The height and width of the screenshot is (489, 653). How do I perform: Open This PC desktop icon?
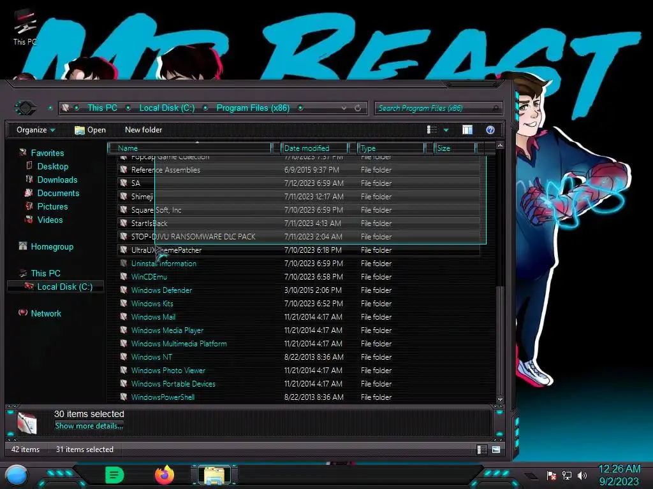(25, 27)
